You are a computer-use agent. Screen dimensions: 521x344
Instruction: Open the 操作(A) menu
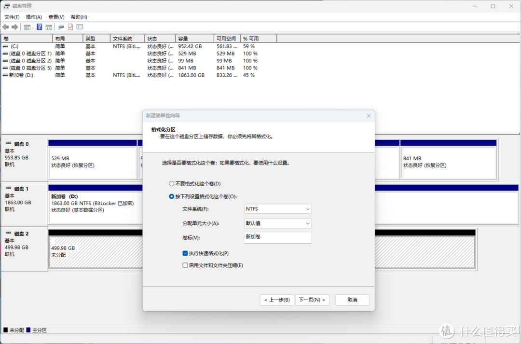pyautogui.click(x=34, y=17)
